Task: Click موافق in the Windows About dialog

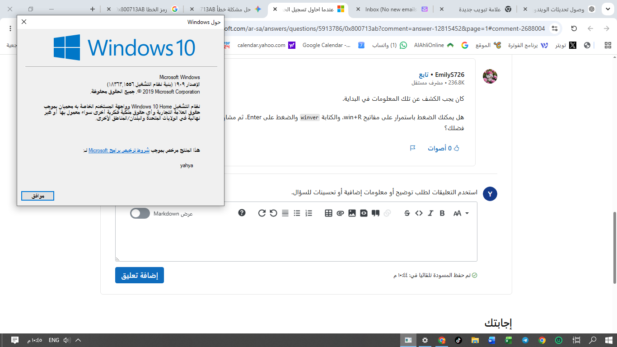Action: [x=37, y=196]
